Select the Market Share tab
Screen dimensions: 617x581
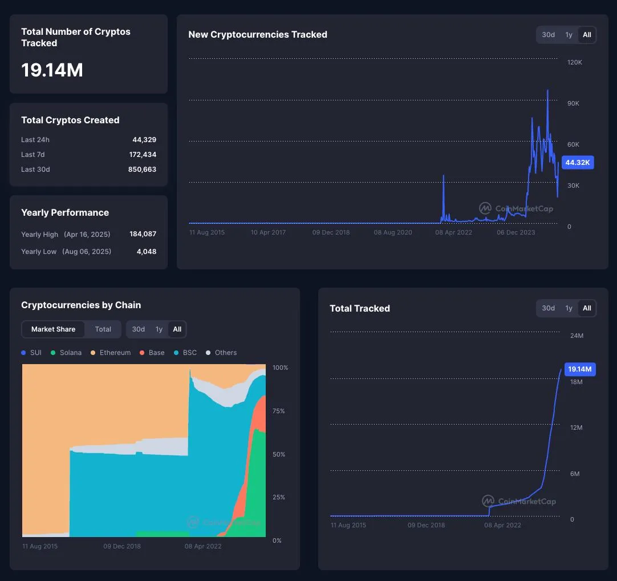click(53, 329)
